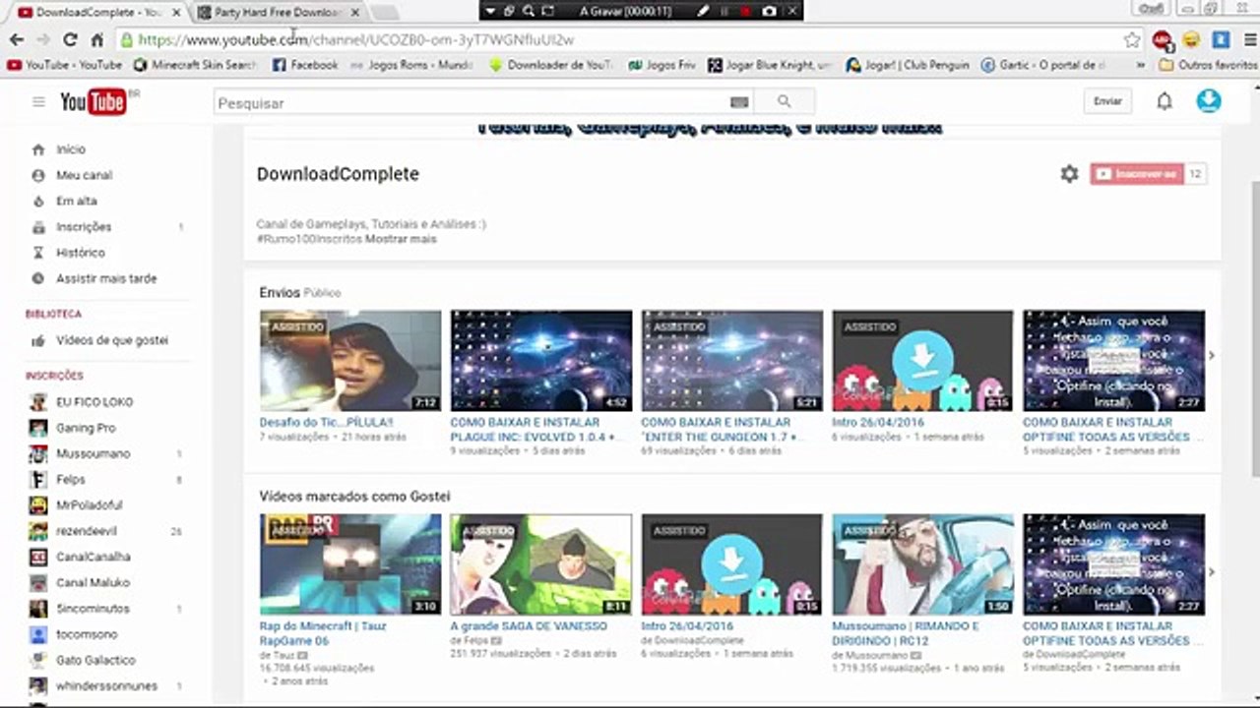
Task: Open the Jogar! Club Penguin bookmark
Action: point(907,65)
